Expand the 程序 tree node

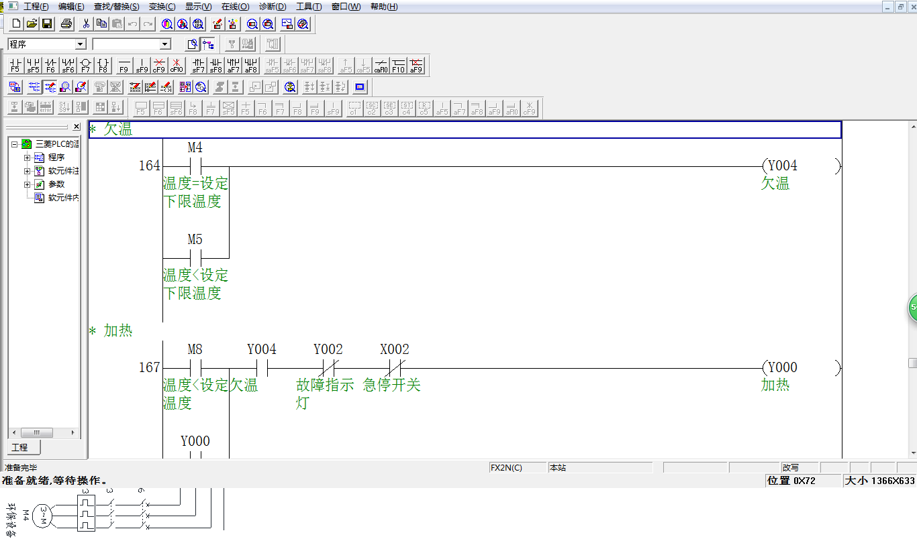point(28,158)
